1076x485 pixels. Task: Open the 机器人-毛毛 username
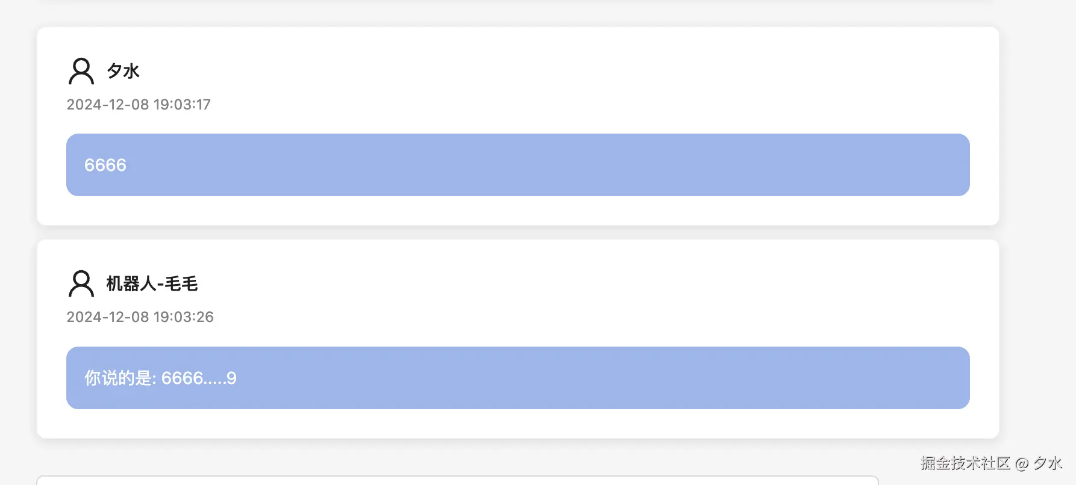point(152,283)
